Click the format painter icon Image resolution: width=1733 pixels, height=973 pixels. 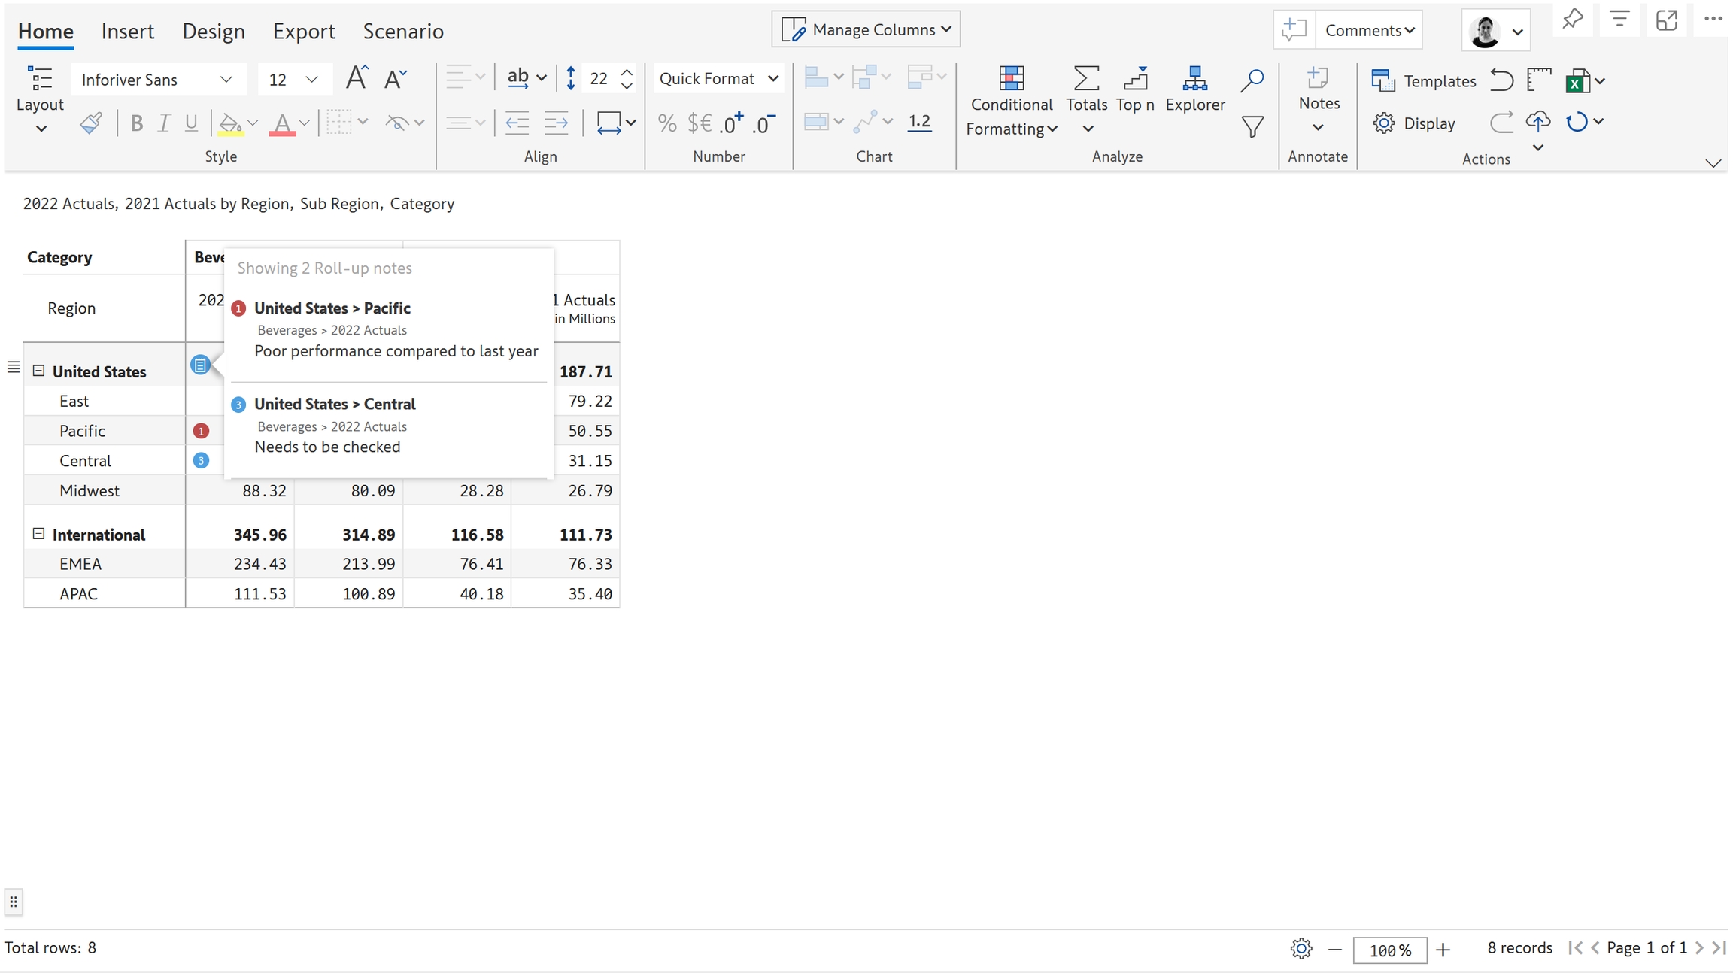click(91, 123)
